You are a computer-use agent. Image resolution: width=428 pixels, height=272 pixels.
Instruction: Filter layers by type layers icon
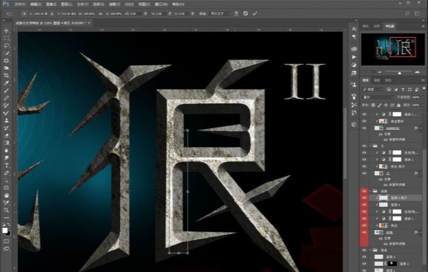point(403,90)
